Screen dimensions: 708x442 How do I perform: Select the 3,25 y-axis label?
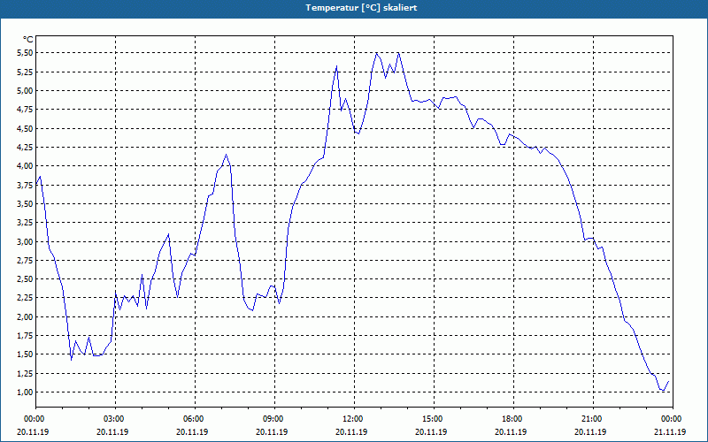pos(25,223)
